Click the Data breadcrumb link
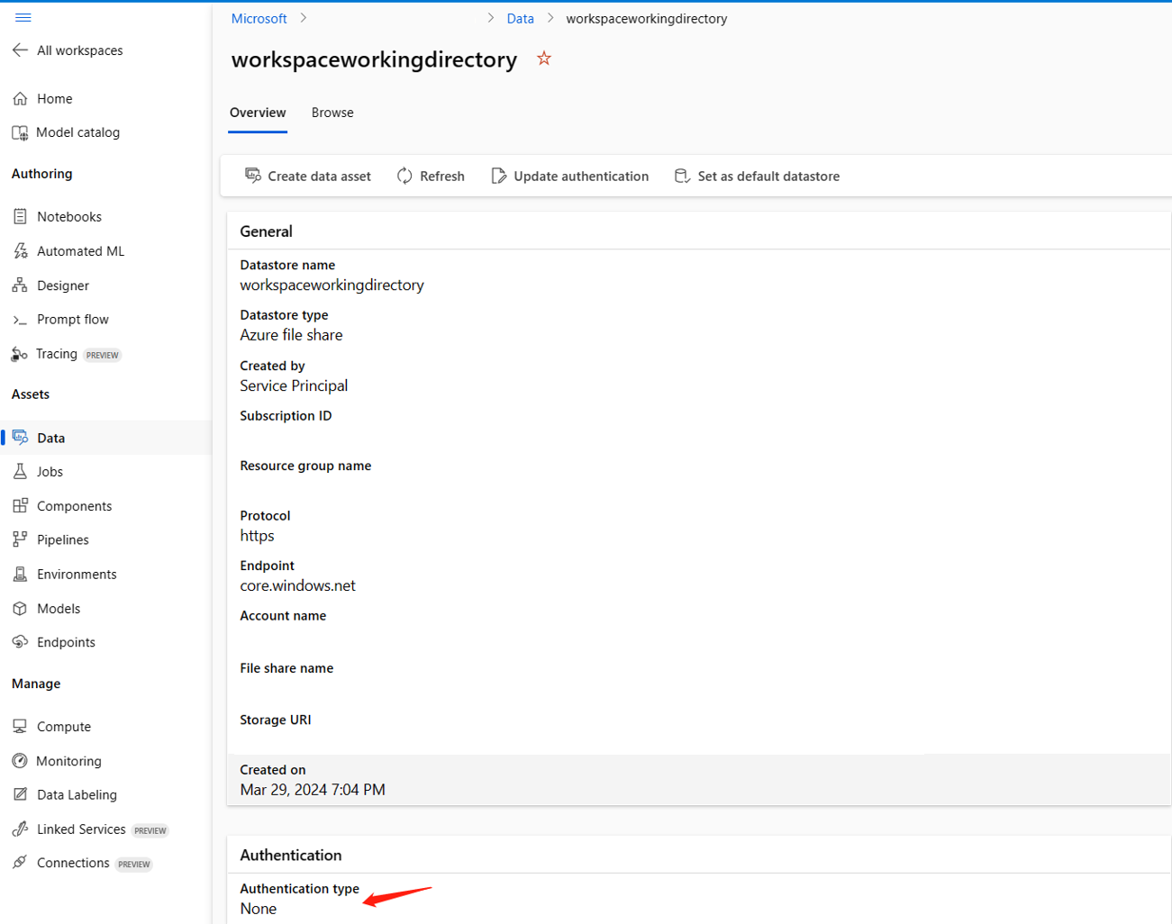 [521, 18]
